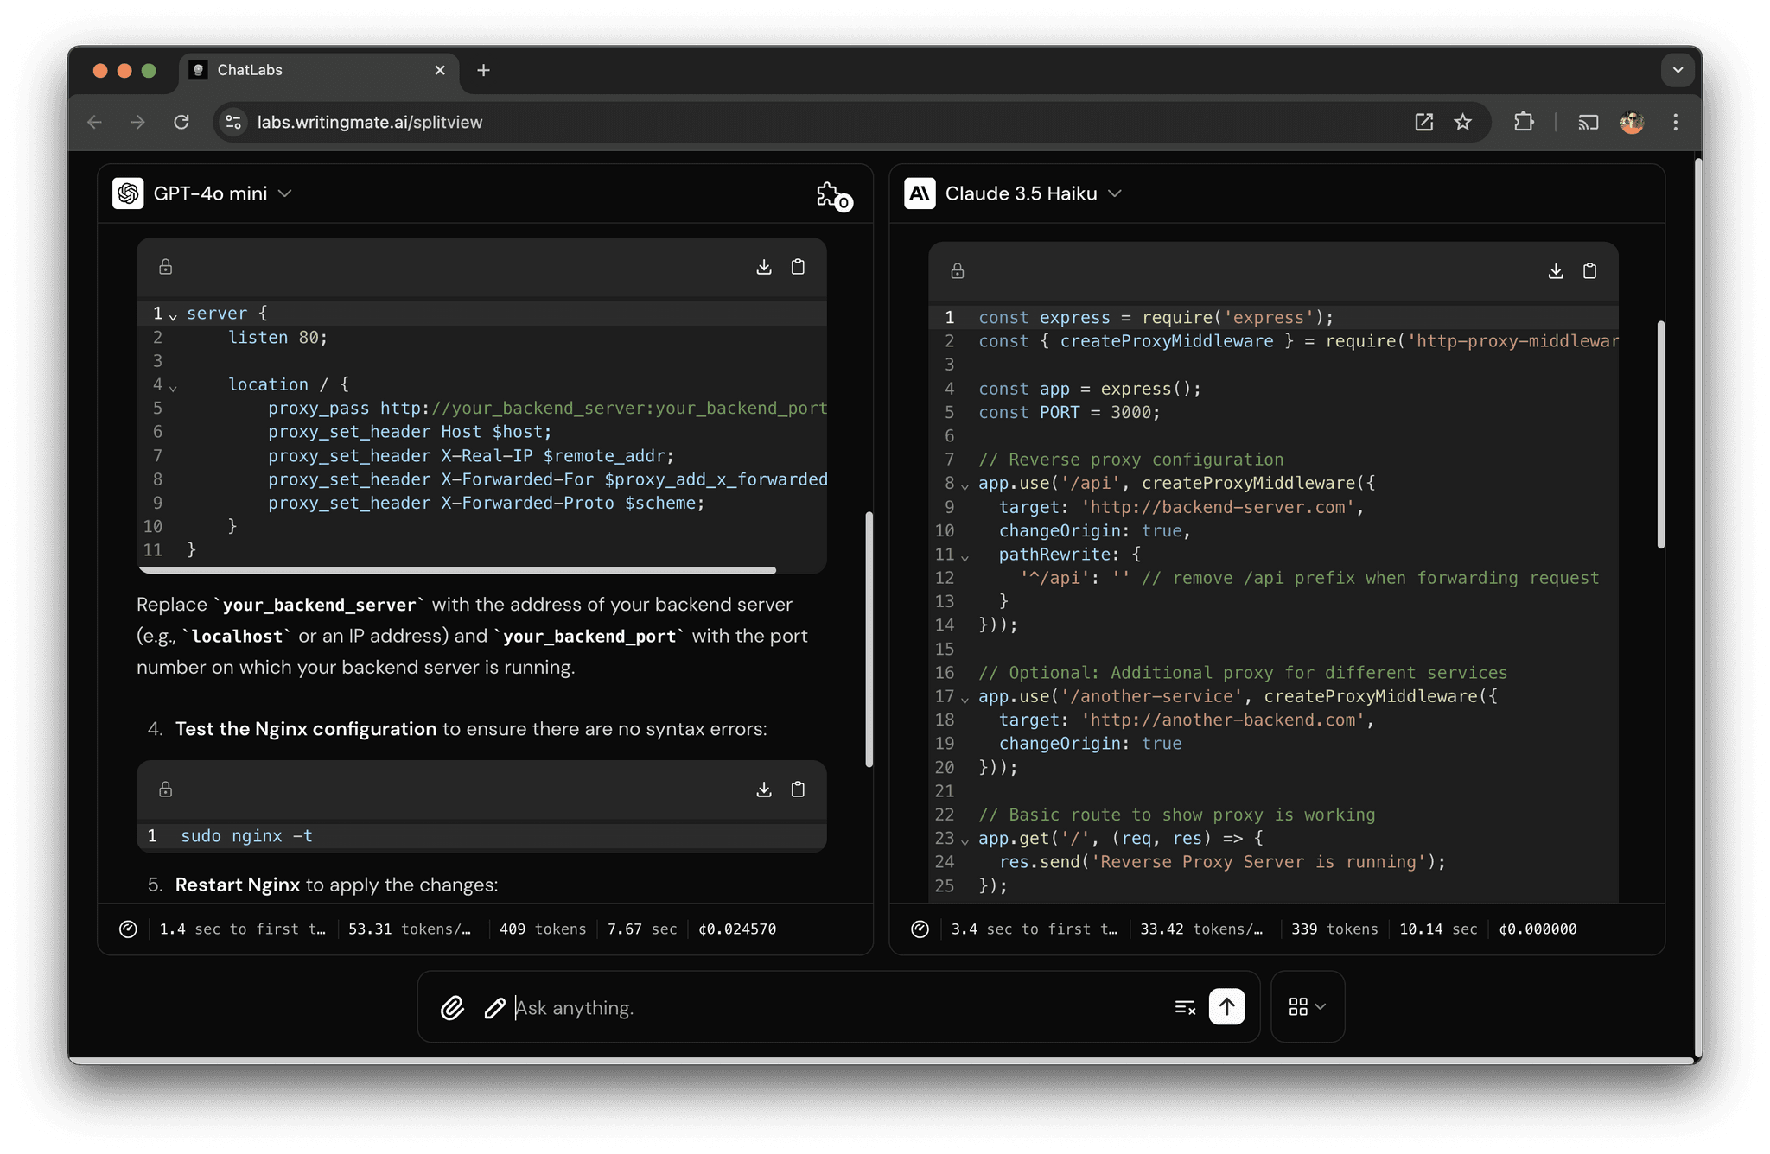Click the 'listen 80;' code line
The image size is (1770, 1154).
coord(278,338)
